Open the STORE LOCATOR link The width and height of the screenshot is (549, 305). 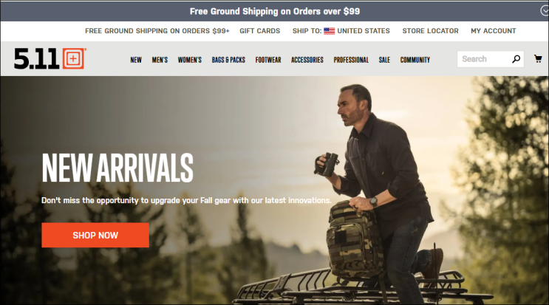coord(430,31)
